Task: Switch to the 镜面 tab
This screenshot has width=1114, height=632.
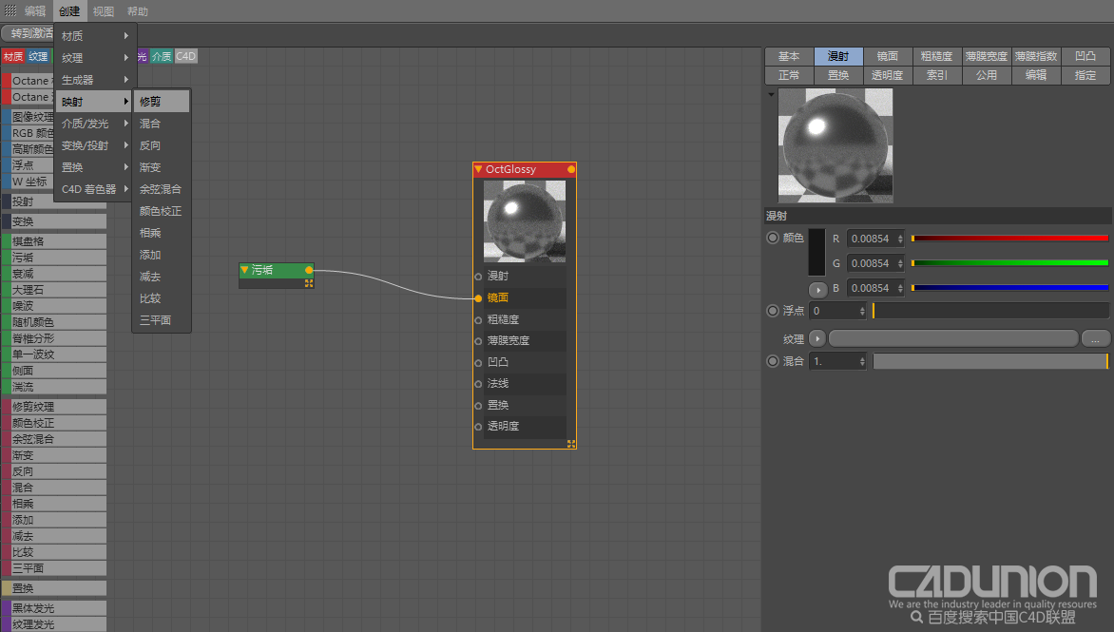Action: coord(887,56)
